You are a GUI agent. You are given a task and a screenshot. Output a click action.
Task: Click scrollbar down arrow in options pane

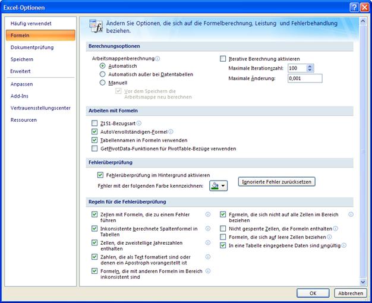pos(363,282)
